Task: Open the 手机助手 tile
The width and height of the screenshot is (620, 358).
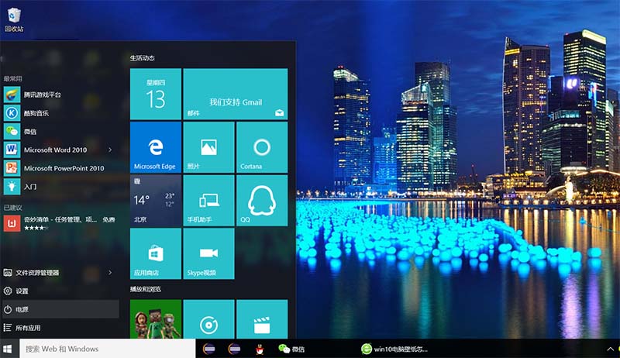Action: [x=208, y=200]
